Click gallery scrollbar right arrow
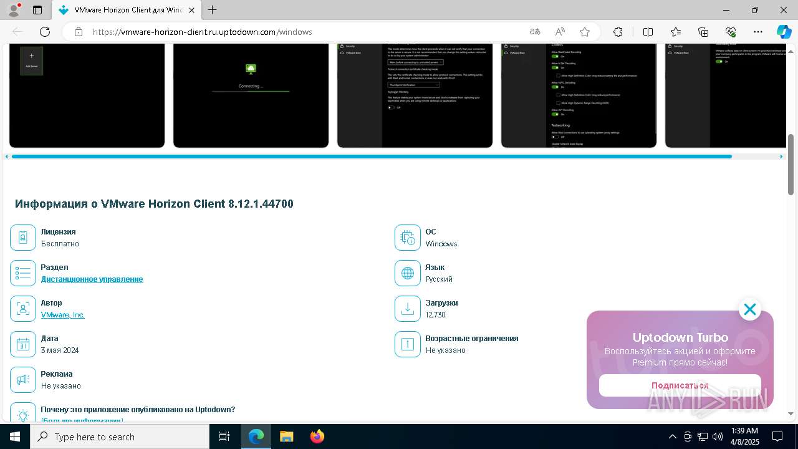798x449 pixels. point(781,157)
